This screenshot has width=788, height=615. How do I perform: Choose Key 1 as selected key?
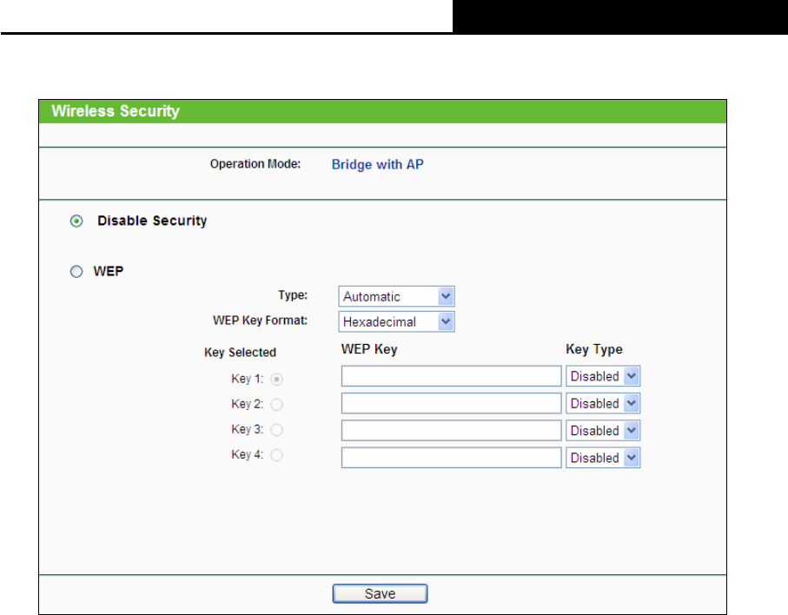(x=276, y=380)
